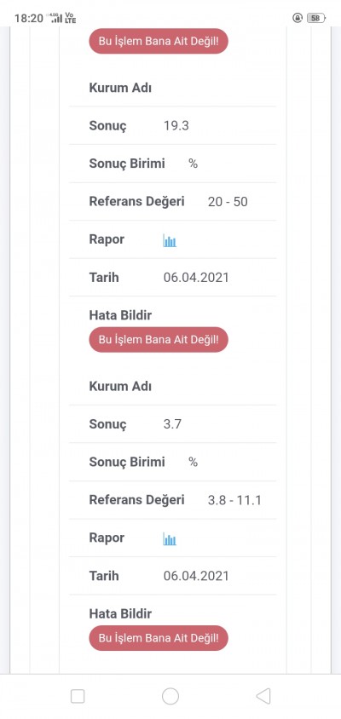Screen dimensions: 341x719
Task: Tap the first Tarih date 06.04.2021
Action: coord(196,278)
